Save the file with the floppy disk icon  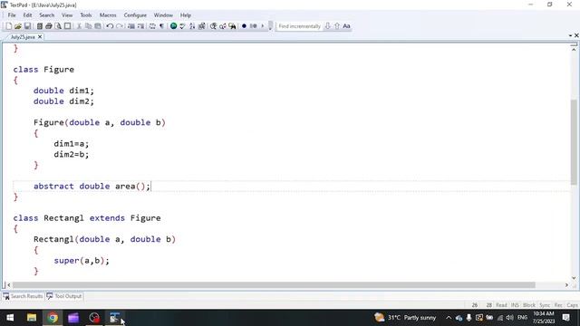pos(27,26)
